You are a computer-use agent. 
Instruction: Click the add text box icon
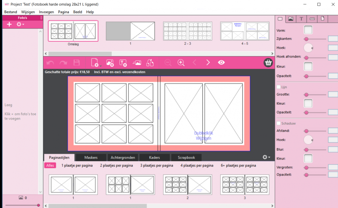point(123,63)
